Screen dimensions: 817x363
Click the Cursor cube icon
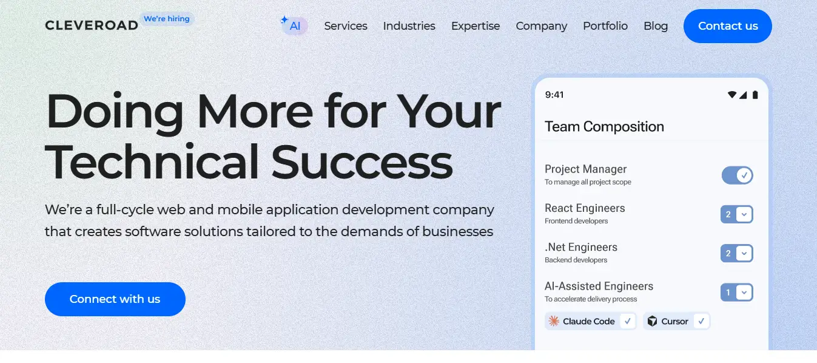(x=652, y=321)
